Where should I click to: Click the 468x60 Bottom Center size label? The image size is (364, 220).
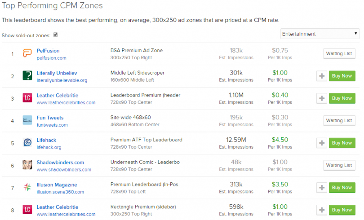pyautogui.click(x=135, y=124)
